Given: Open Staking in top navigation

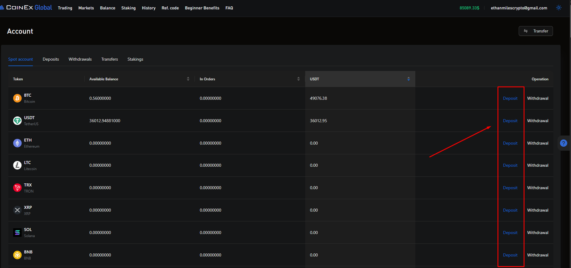Looking at the screenshot, I should point(128,8).
